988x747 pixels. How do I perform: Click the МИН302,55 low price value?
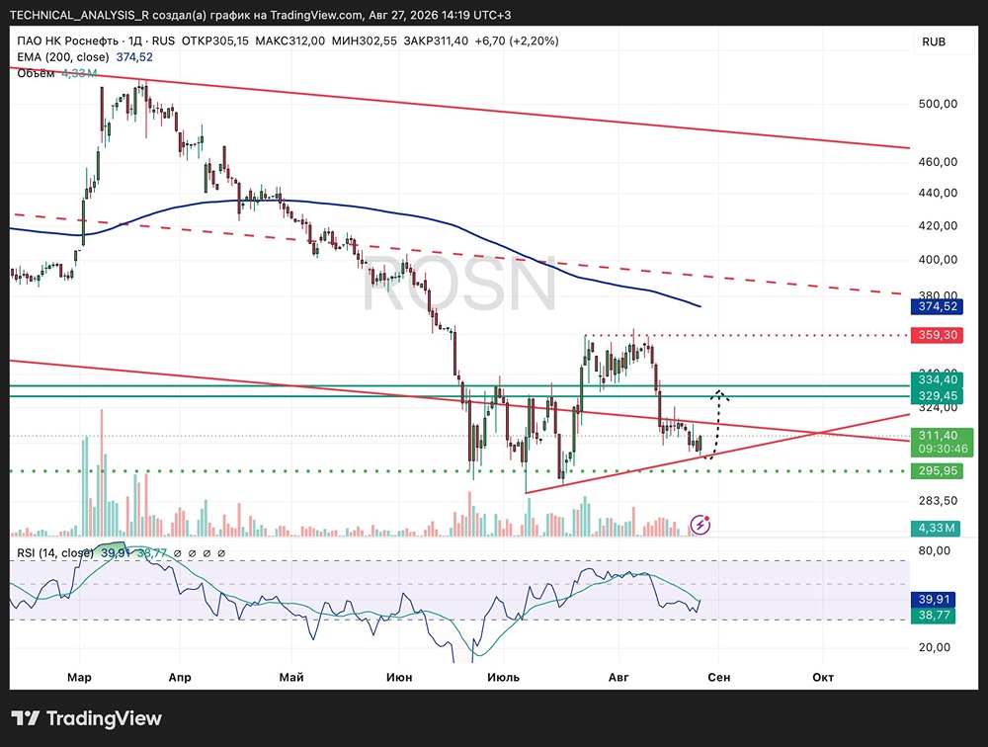tap(365, 41)
